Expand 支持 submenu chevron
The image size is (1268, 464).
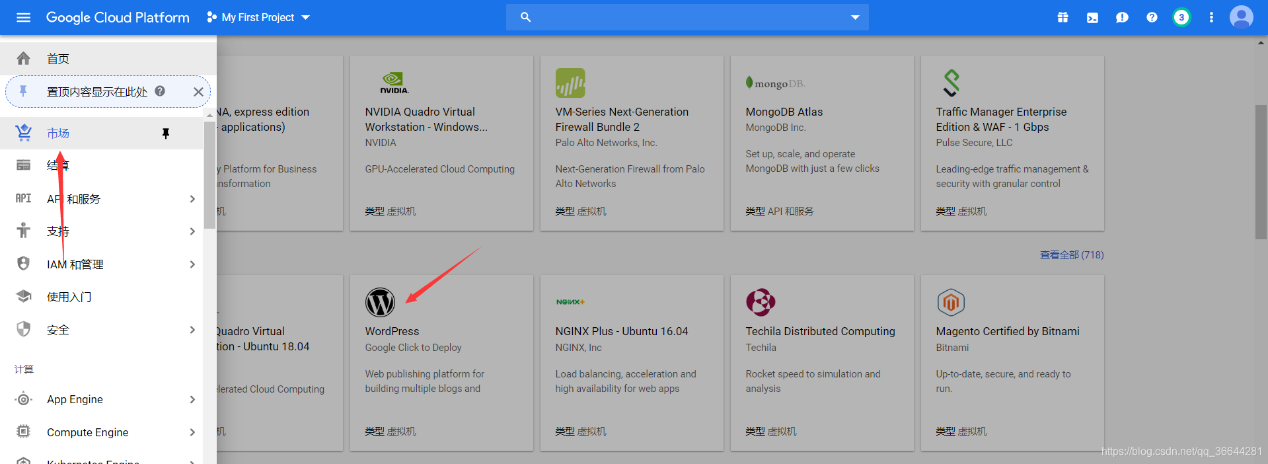(x=192, y=231)
